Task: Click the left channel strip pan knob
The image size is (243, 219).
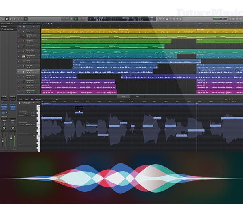Action: click(4, 127)
